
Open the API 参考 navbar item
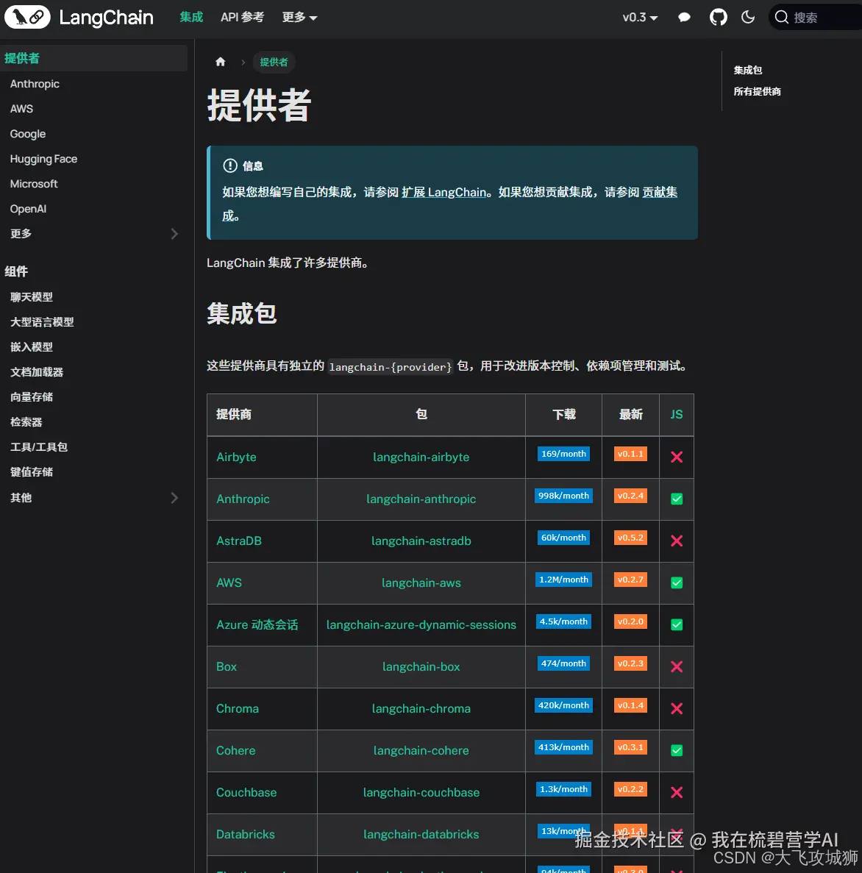pyautogui.click(x=242, y=17)
